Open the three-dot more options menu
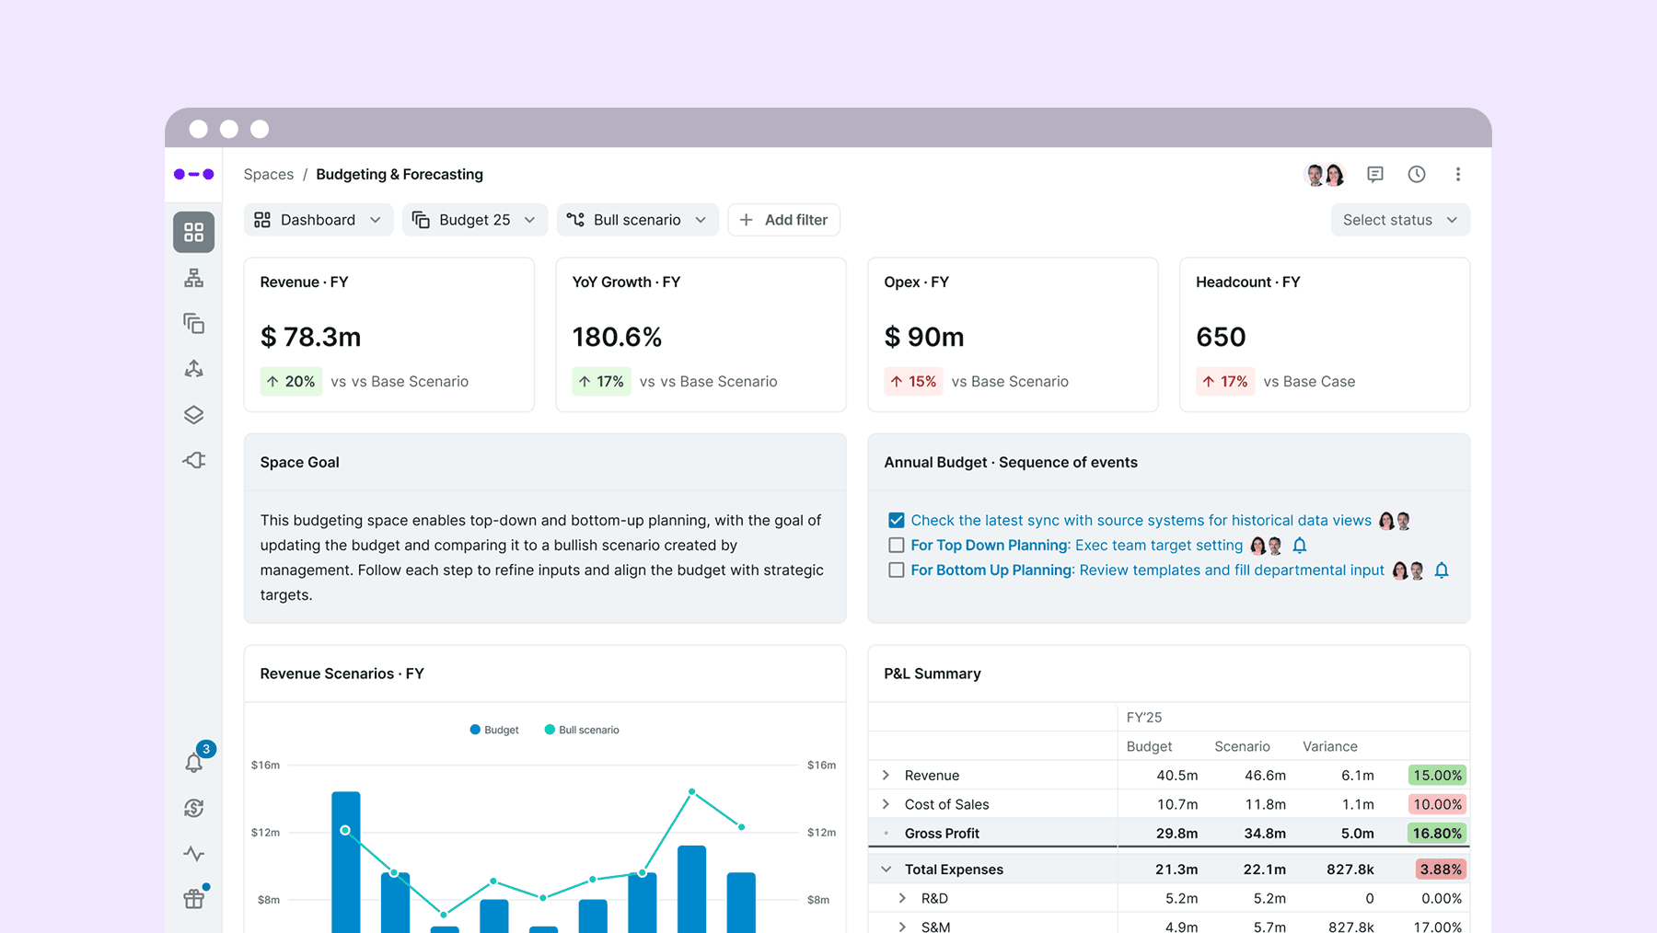 click(x=1458, y=174)
